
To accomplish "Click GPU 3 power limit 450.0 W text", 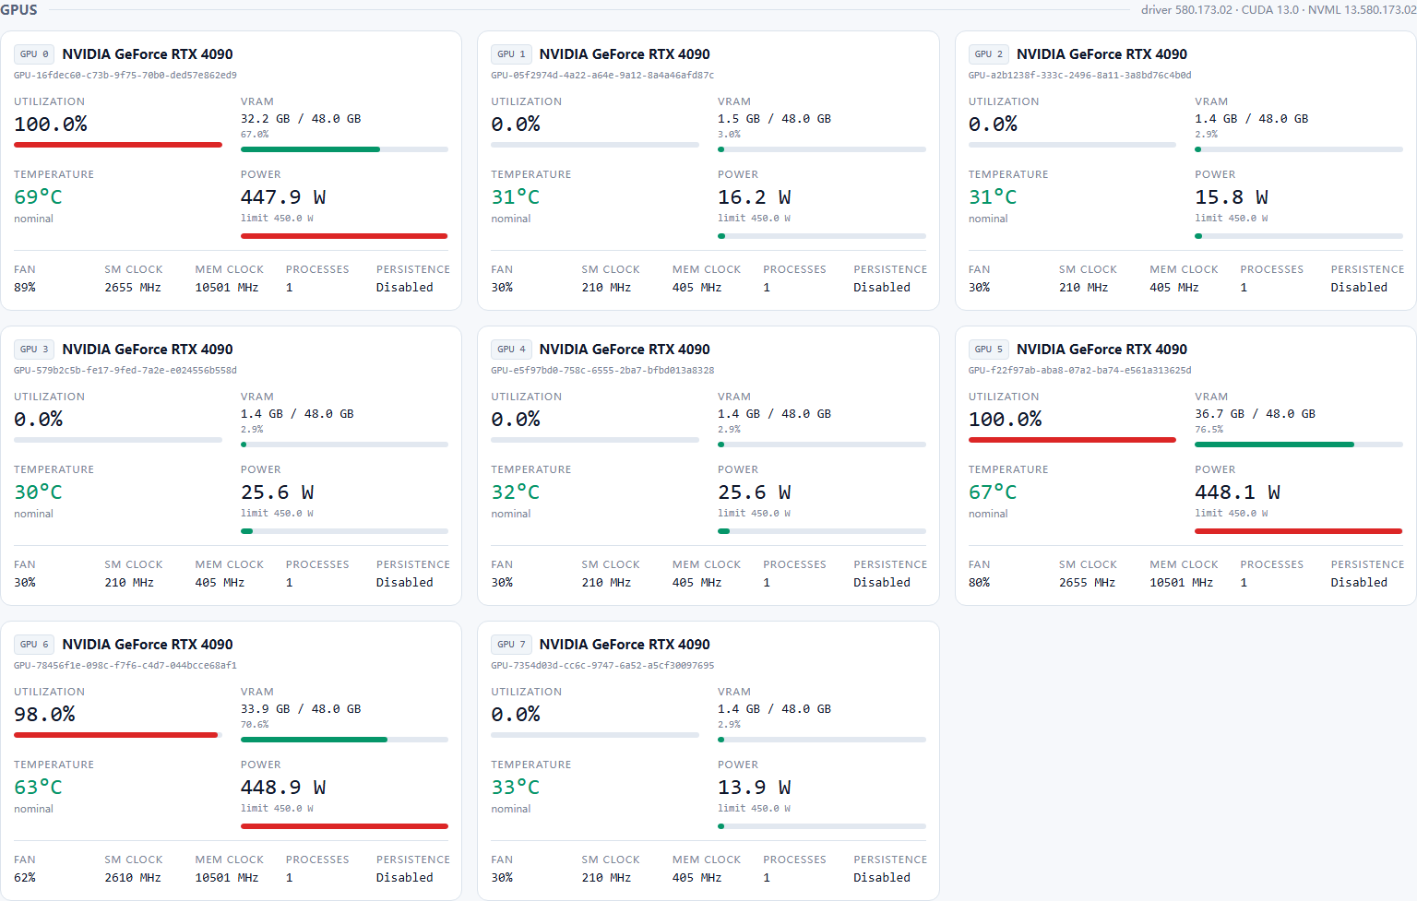I will click(x=277, y=514).
